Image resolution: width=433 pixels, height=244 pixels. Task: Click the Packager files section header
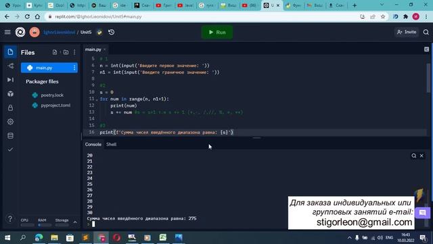tap(42, 81)
